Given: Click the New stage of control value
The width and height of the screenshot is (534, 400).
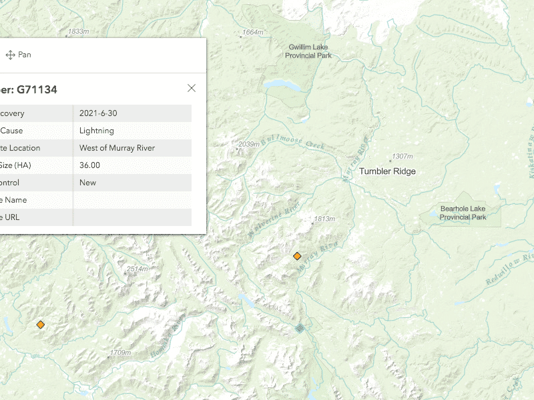Looking at the screenshot, I should coord(87,183).
